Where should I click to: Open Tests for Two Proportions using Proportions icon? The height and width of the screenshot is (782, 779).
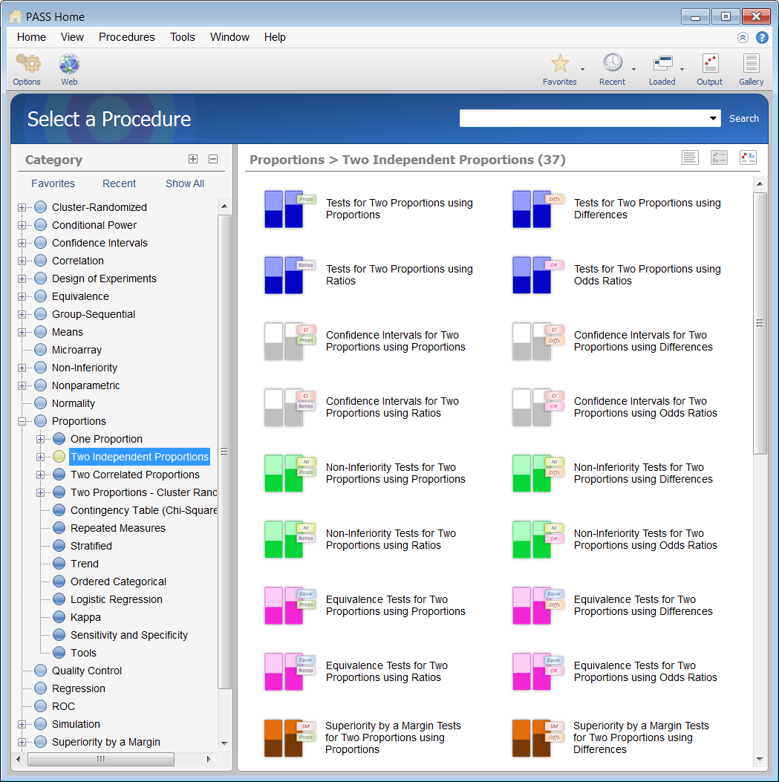[x=290, y=209]
